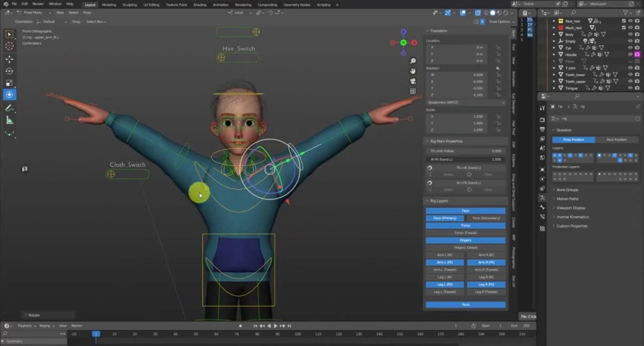The width and height of the screenshot is (644, 346).
Task: Activate the Scale tool
Action: point(9,83)
